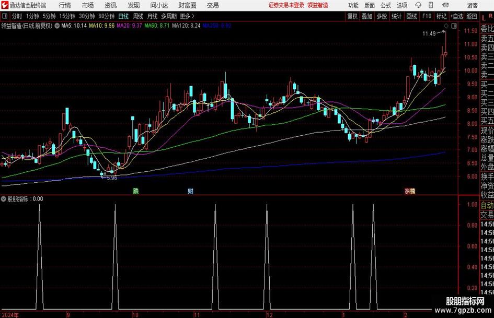494x318 pixels.
Task: Add stock via +自选 button
Action: [457, 16]
